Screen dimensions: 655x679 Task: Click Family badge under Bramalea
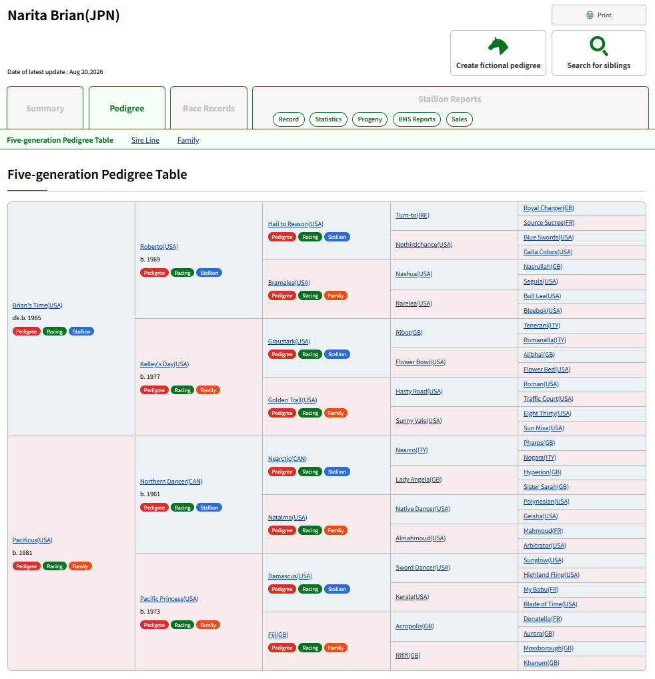(x=336, y=295)
